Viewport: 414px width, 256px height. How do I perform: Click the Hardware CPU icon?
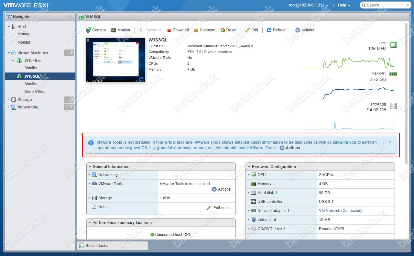[254, 175]
